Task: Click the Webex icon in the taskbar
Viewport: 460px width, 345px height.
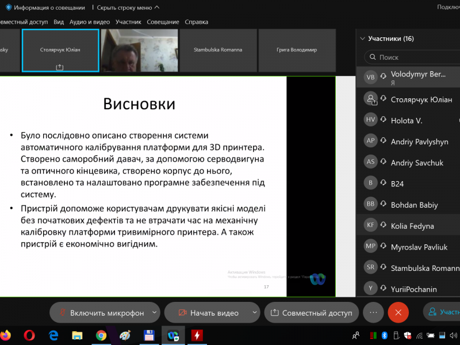Action: tap(172, 335)
